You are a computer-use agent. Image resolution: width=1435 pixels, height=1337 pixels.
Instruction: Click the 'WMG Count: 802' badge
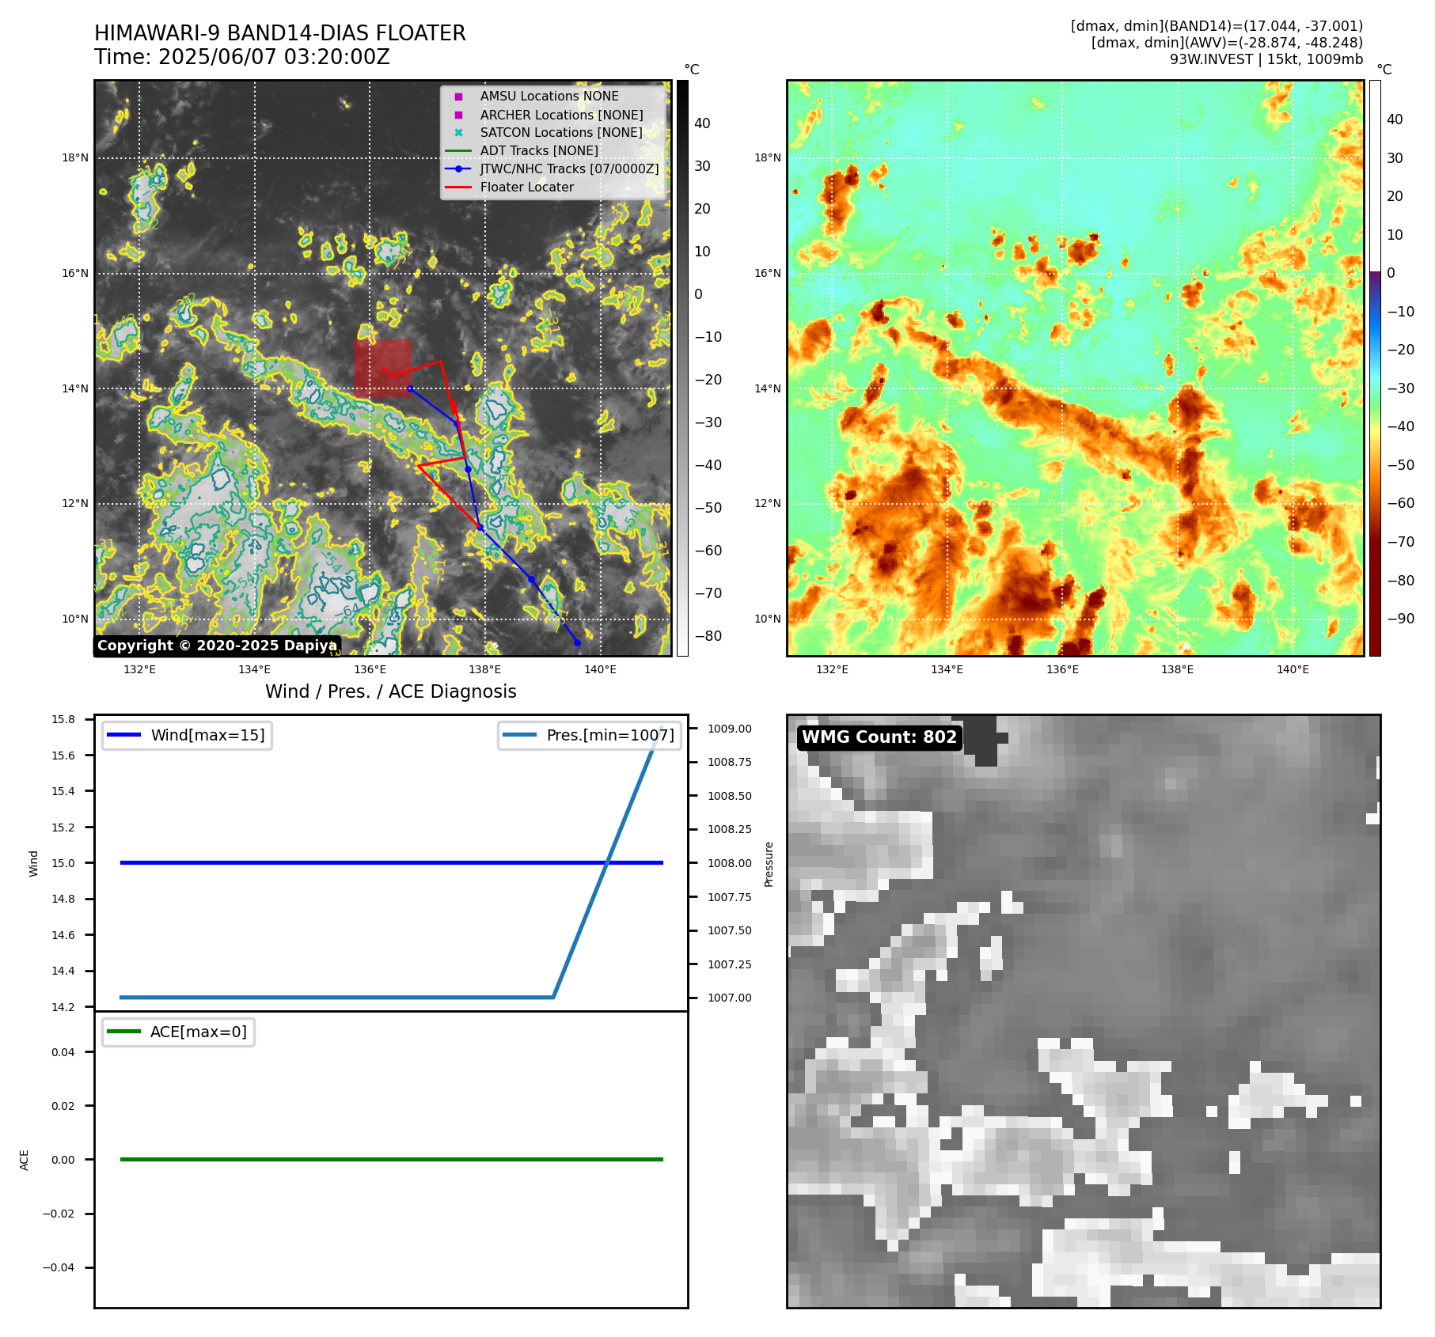[879, 737]
